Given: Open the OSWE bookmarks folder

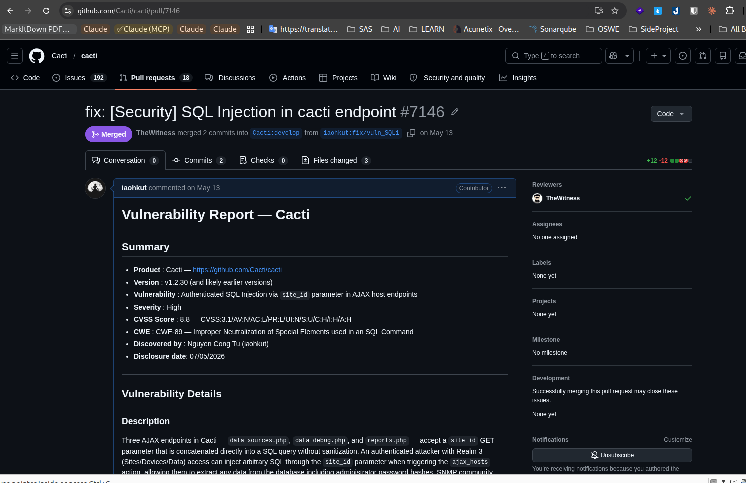Looking at the screenshot, I should point(603,29).
